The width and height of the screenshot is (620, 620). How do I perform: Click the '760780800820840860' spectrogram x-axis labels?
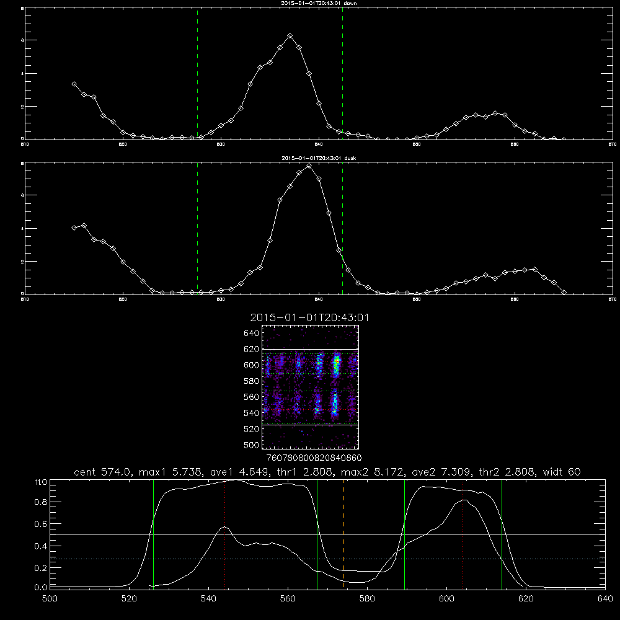pos(314,458)
